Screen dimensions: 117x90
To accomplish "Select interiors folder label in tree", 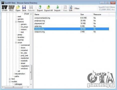I will (x=21, y=22).
